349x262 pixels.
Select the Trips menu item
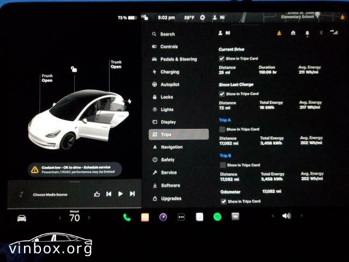pos(179,134)
